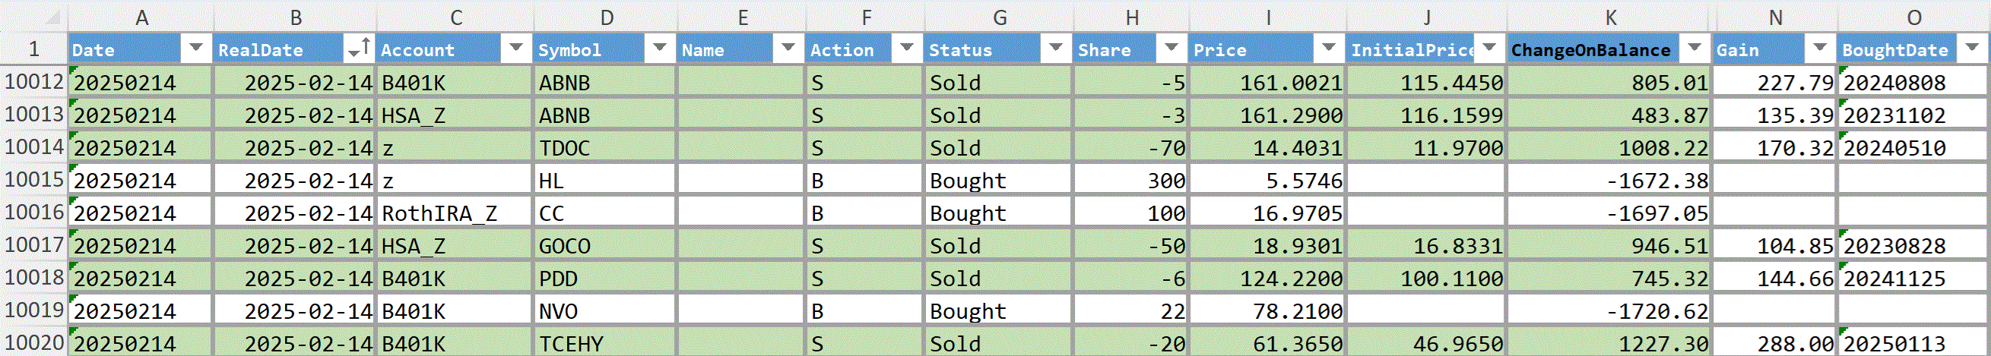Click the Gain cell showing 288.00
The width and height of the screenshot is (1991, 356).
1774,344
